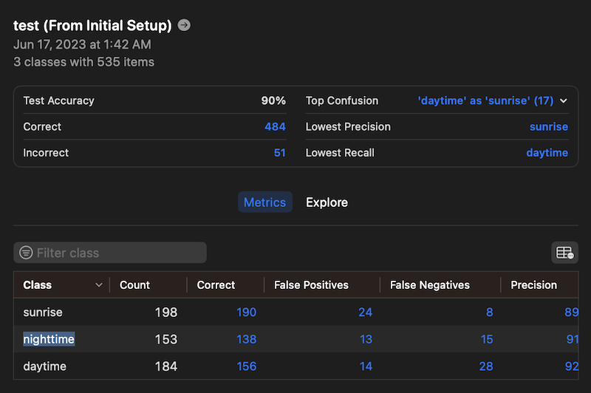Expand the Top Confusion dropdown chevron
The height and width of the screenshot is (393, 591).
click(x=564, y=100)
